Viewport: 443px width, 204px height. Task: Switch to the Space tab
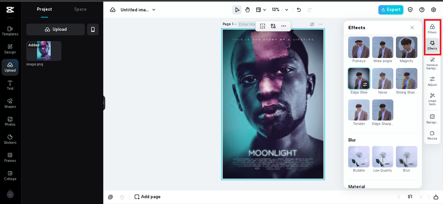pyautogui.click(x=80, y=9)
